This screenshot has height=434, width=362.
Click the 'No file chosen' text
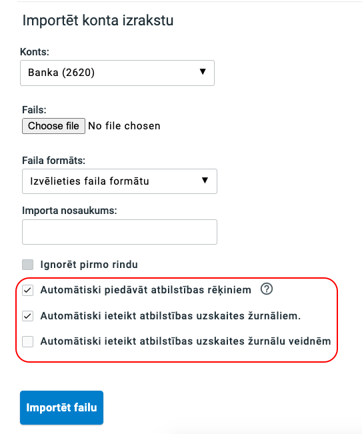click(124, 126)
